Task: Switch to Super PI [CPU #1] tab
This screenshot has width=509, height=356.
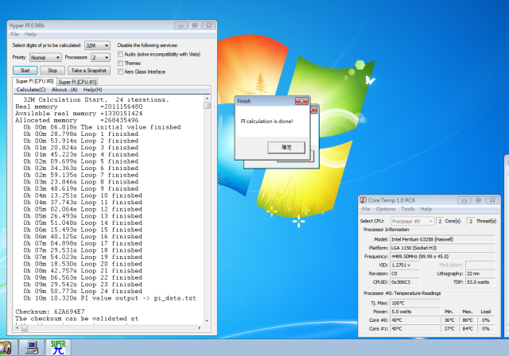Action: click(77, 82)
